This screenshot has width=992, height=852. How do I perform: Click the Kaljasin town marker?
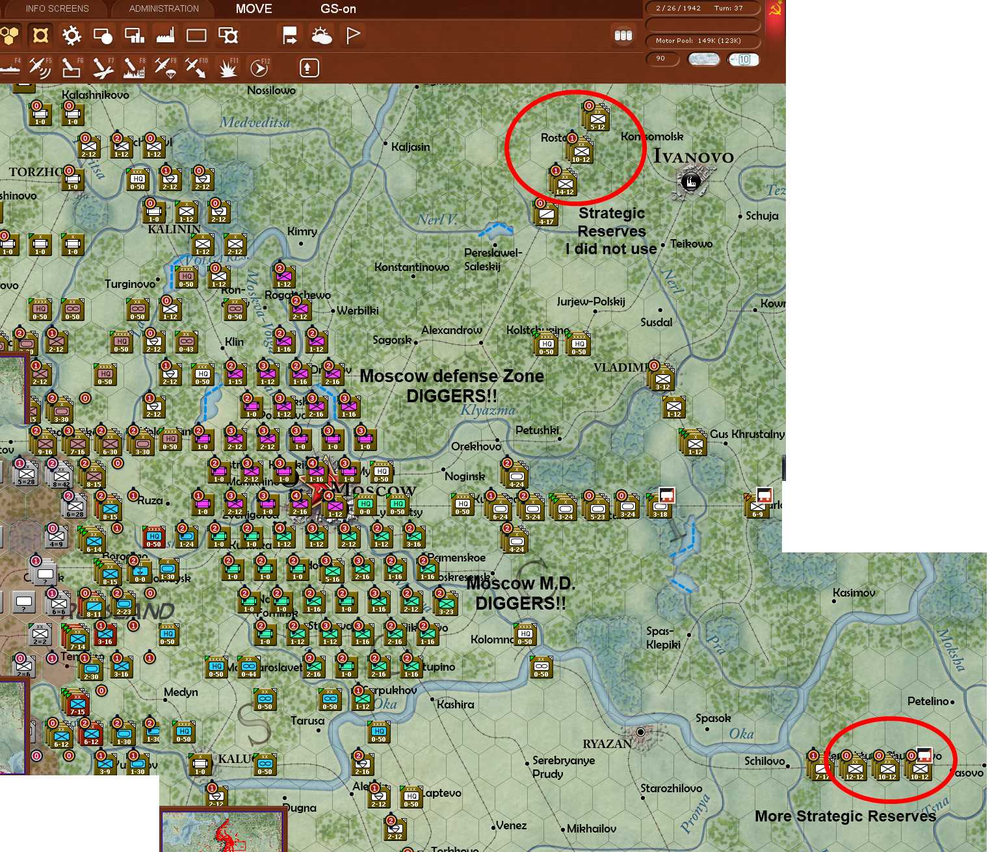385,144
